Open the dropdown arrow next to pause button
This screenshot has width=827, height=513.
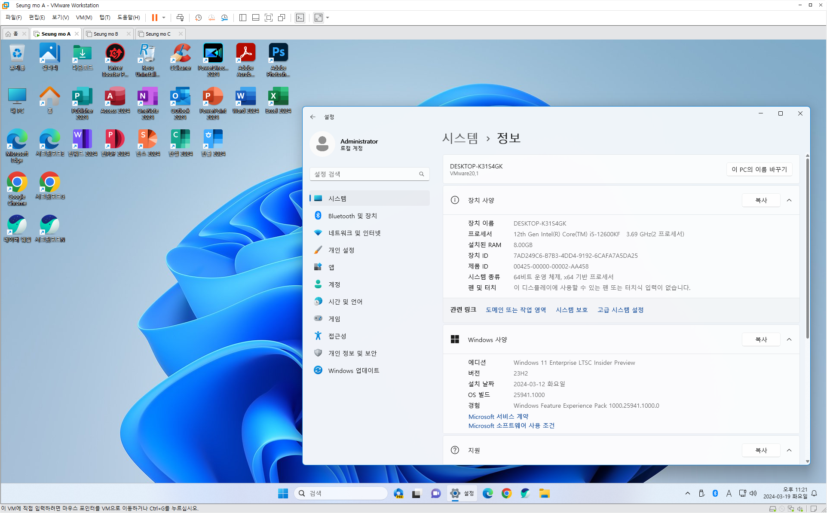pos(164,18)
